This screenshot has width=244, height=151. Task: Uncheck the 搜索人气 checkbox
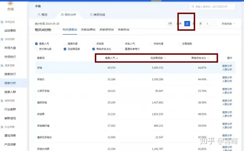[36, 44]
